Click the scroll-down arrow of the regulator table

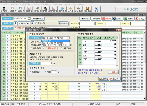click(117, 67)
